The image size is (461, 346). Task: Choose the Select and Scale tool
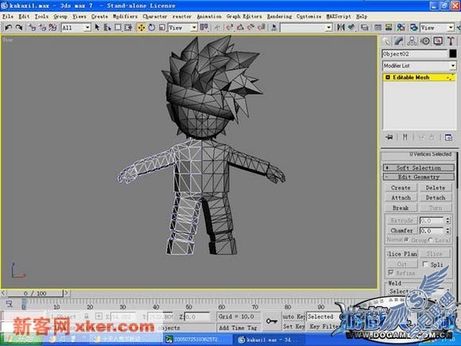[162, 28]
